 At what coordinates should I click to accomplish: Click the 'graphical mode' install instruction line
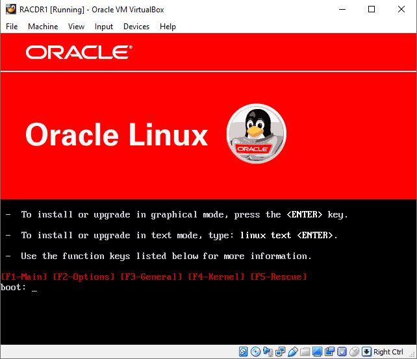point(177,214)
